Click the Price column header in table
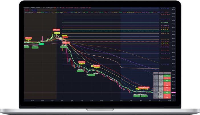 coord(161,73)
